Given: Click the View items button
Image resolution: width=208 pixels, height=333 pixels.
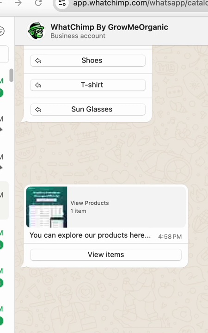Looking at the screenshot, I should (106, 255).
